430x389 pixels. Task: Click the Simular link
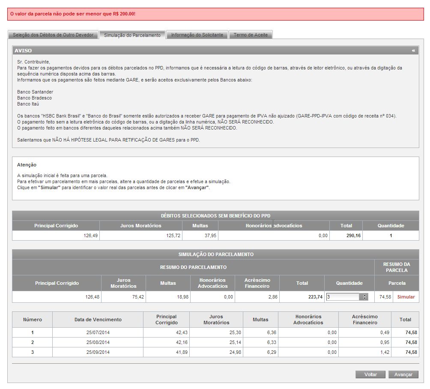[406, 297]
